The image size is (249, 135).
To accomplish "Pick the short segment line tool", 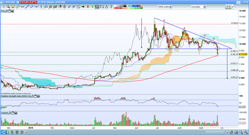I will (x=32, y=7).
